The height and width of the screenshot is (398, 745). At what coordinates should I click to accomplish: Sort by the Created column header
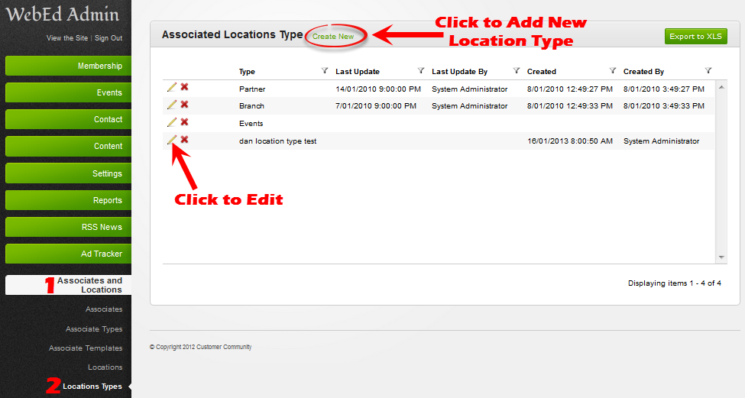(x=542, y=72)
